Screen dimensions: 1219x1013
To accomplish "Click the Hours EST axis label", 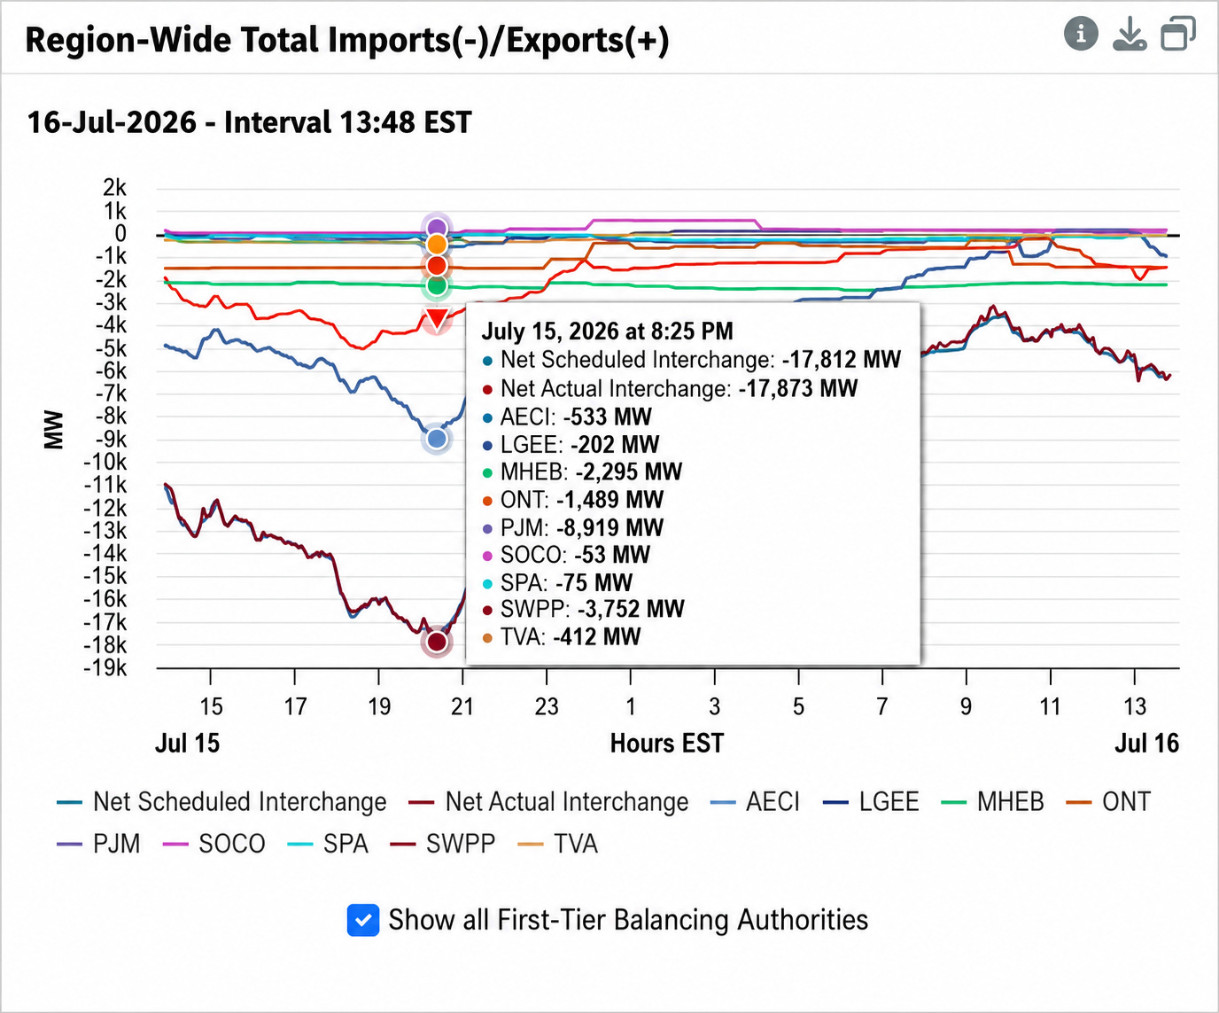I will [x=667, y=743].
